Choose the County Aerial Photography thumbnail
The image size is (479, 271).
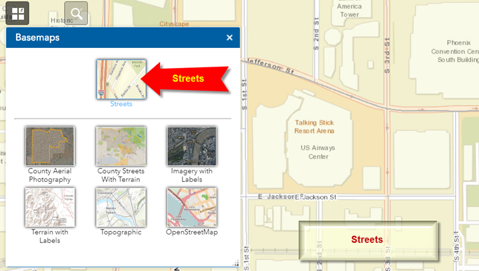[49, 146]
